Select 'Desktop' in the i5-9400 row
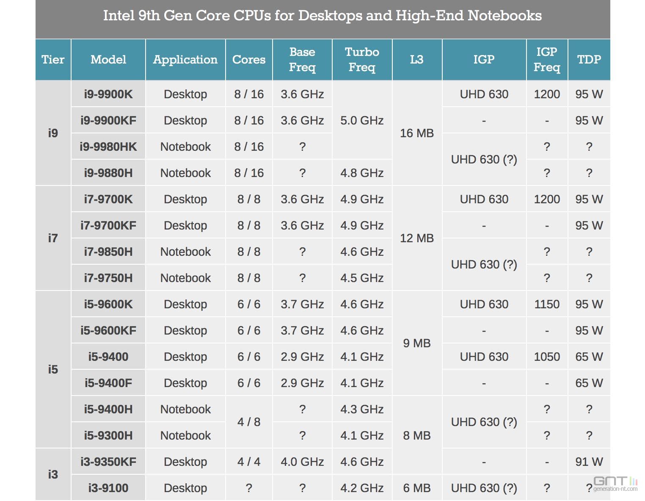The image size is (645, 501). coord(185,357)
